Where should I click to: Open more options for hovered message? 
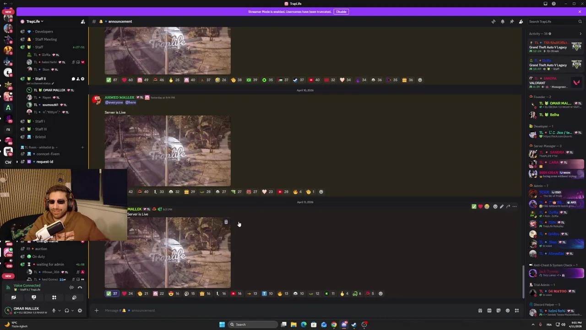coord(514,207)
